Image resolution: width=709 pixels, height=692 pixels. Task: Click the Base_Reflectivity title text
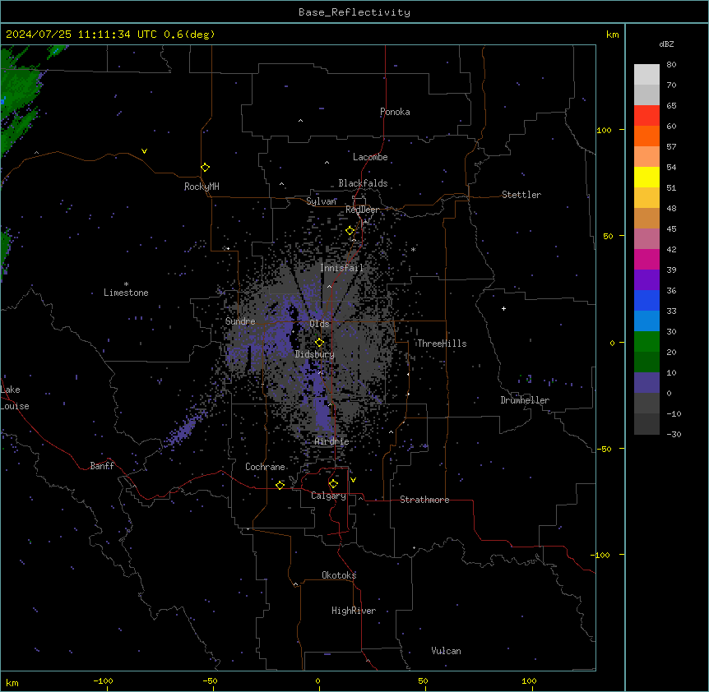tap(354, 12)
